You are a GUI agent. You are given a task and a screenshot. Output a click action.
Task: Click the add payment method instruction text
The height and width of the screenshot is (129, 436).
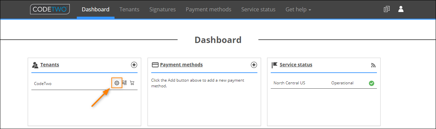[198, 83]
